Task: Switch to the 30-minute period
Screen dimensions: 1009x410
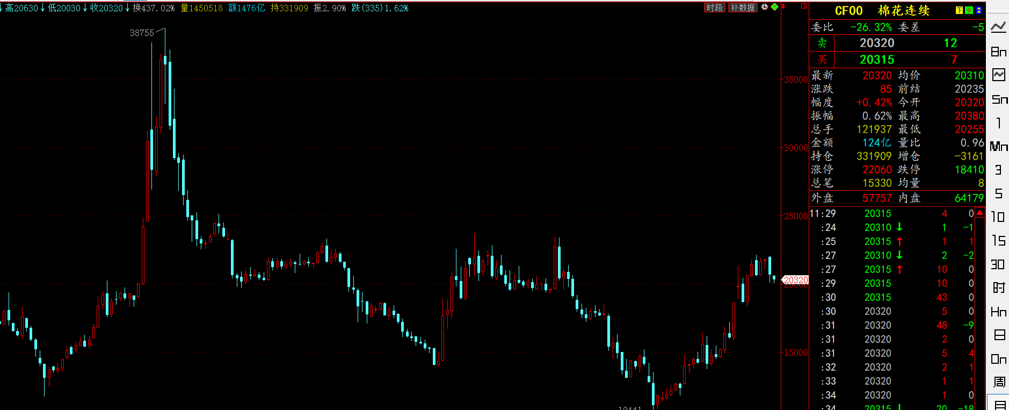Action: click(999, 264)
